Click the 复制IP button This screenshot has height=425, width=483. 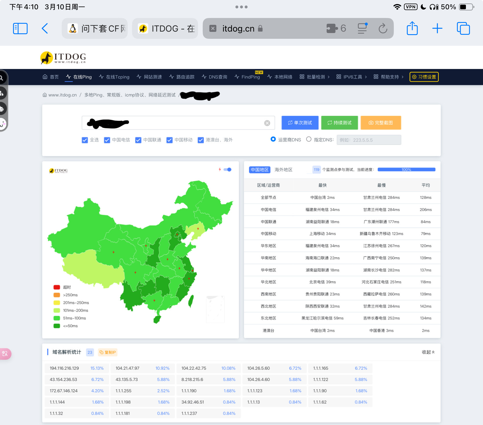point(107,353)
